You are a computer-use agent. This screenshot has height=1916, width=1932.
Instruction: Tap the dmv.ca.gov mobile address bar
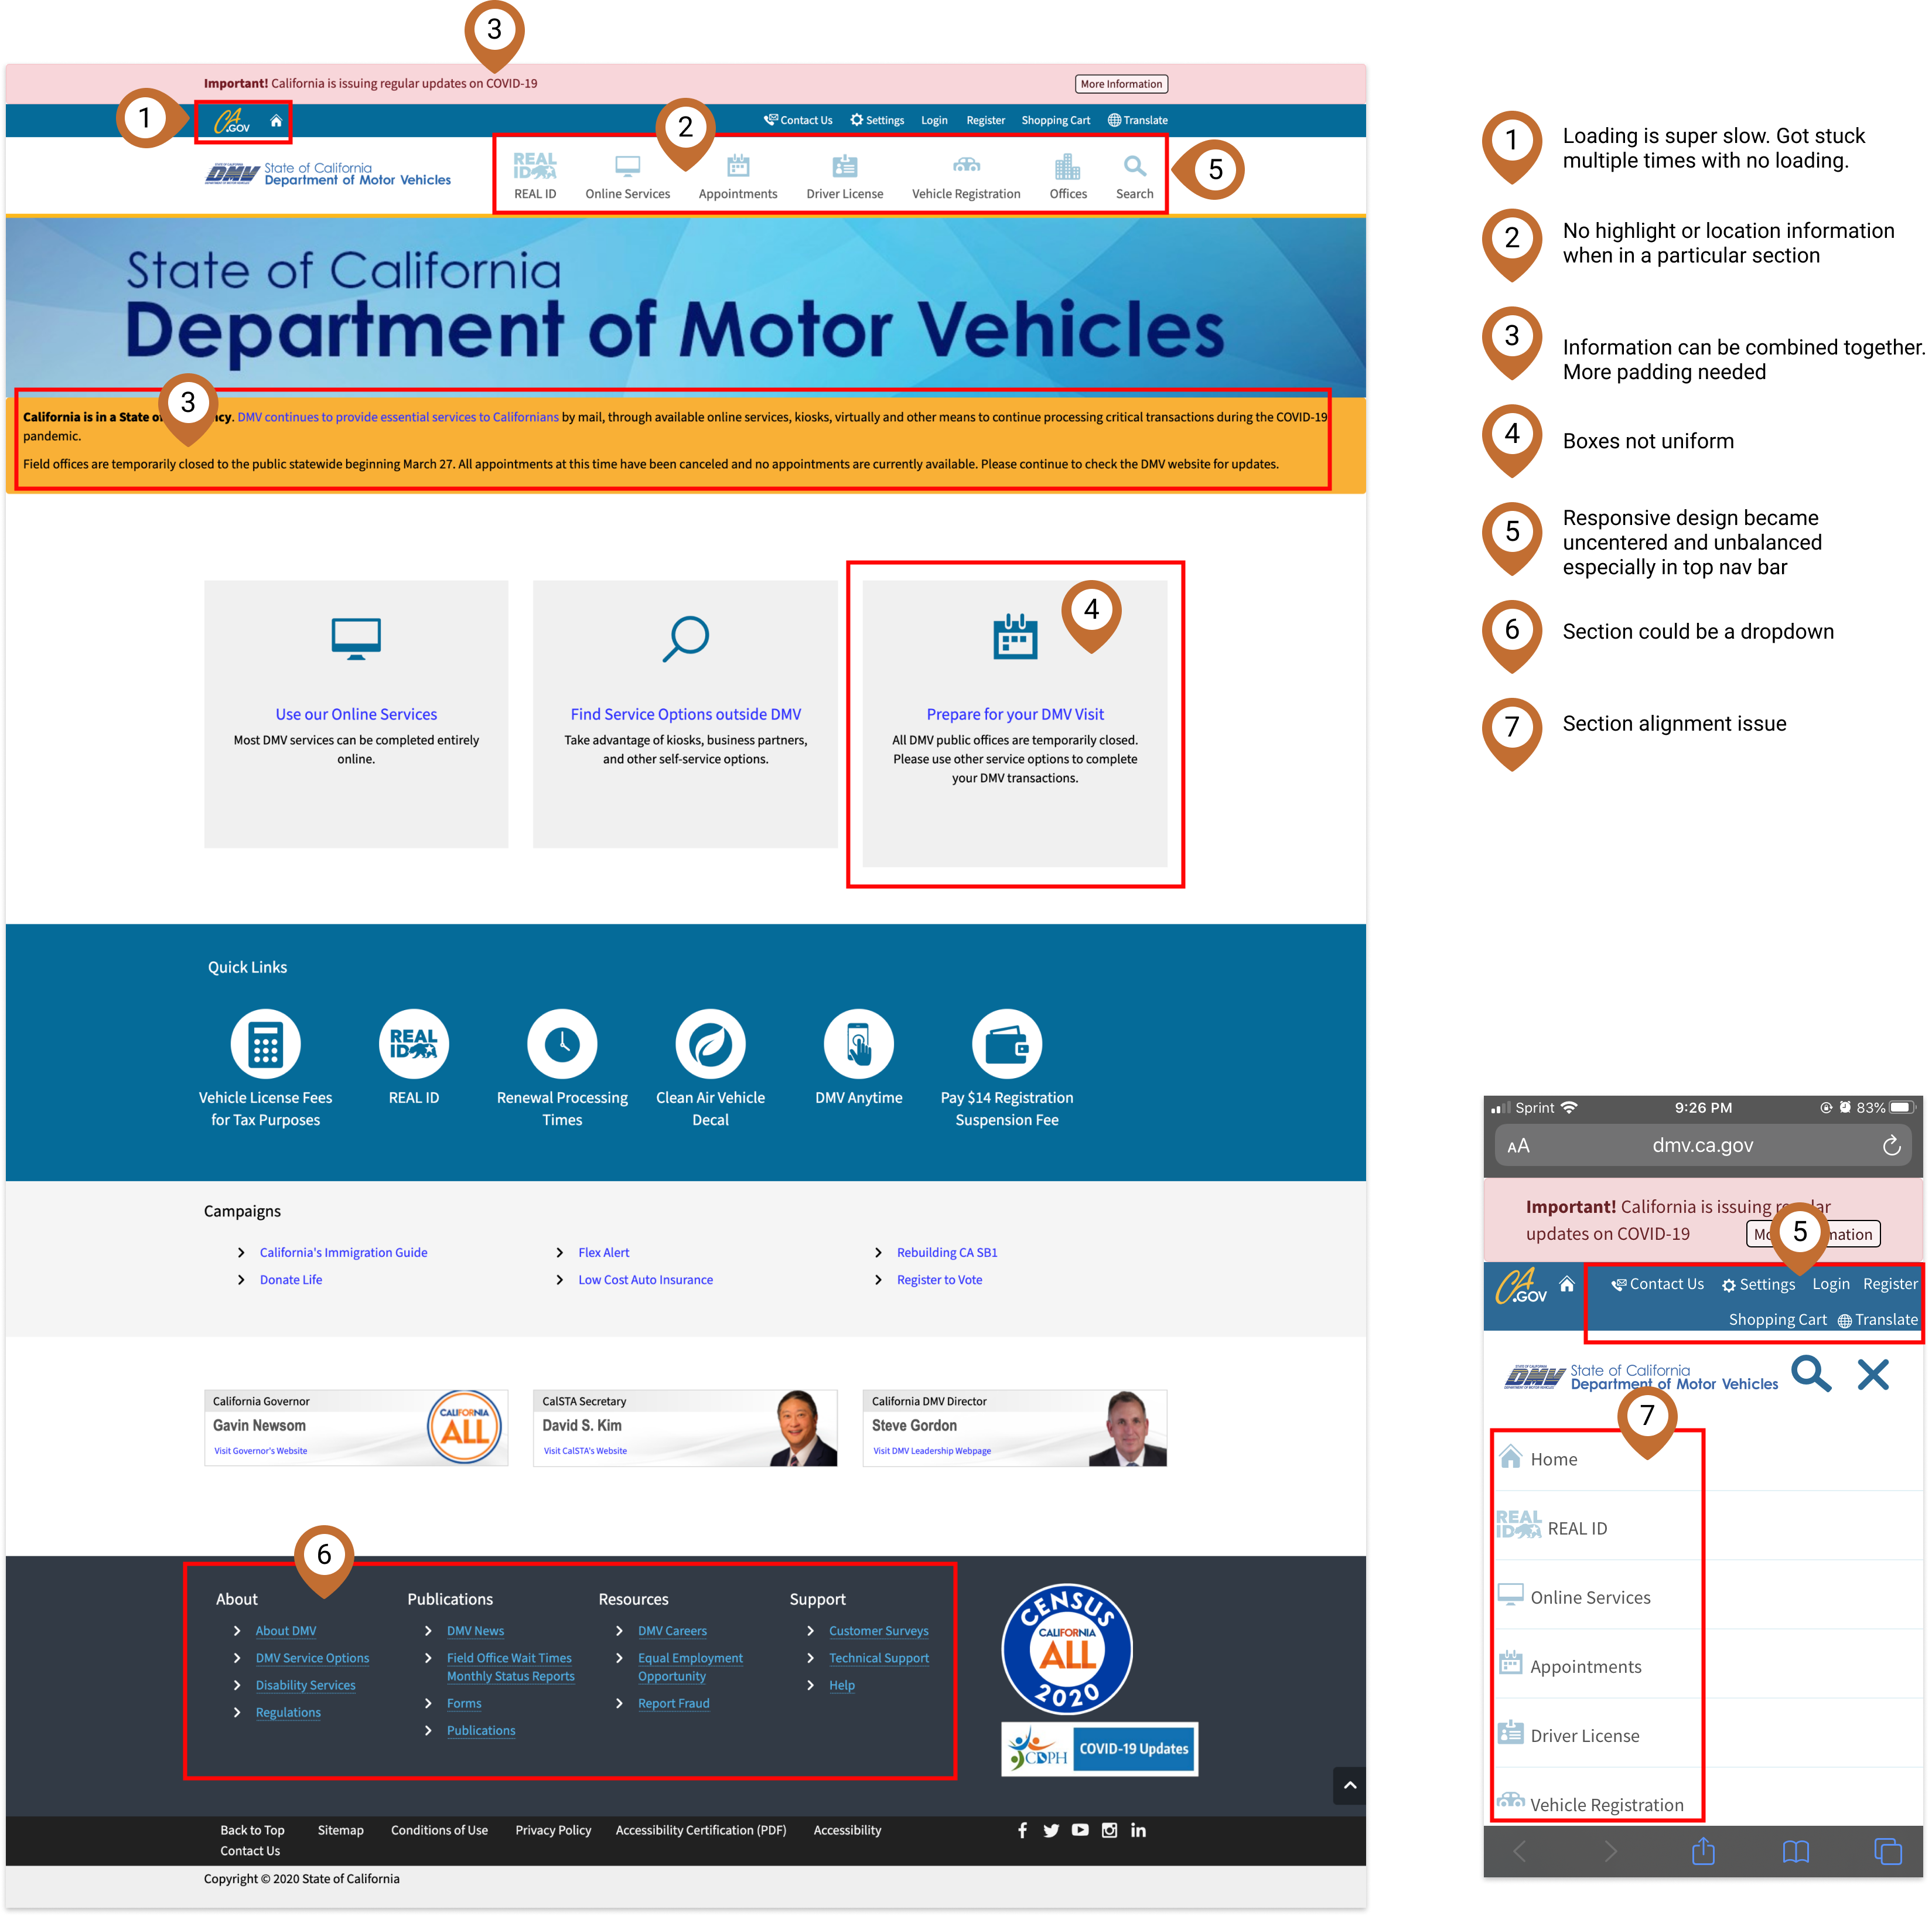pos(1702,1146)
